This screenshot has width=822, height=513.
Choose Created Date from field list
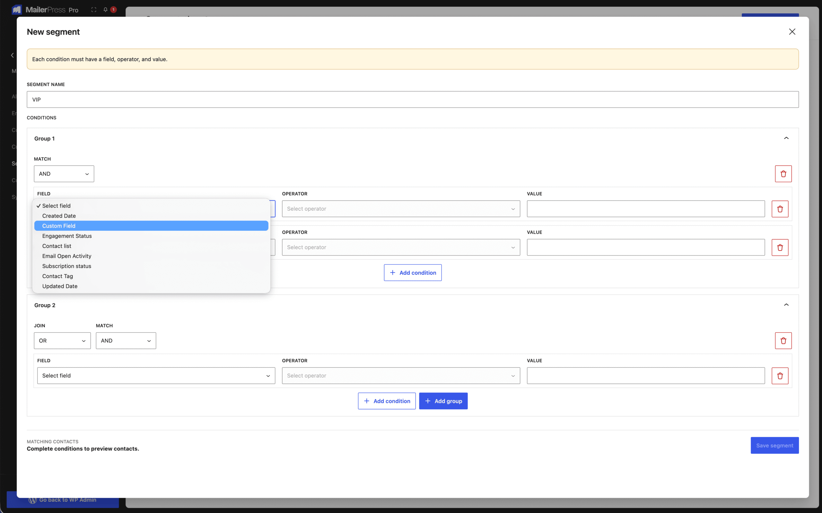point(151,216)
